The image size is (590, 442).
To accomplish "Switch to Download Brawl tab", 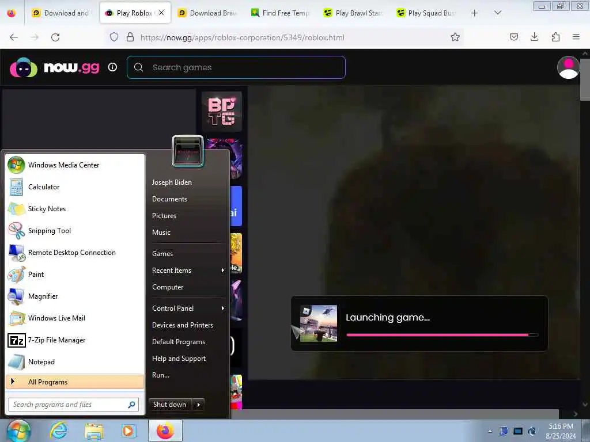I will 207,13.
